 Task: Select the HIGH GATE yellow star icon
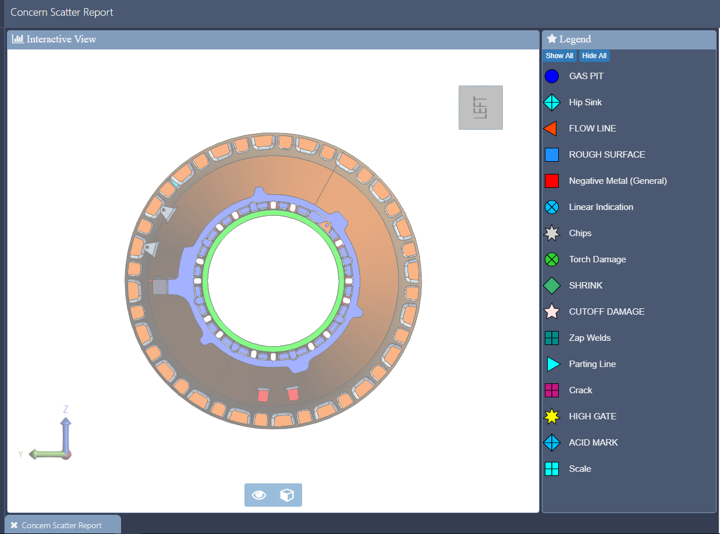pyautogui.click(x=551, y=416)
